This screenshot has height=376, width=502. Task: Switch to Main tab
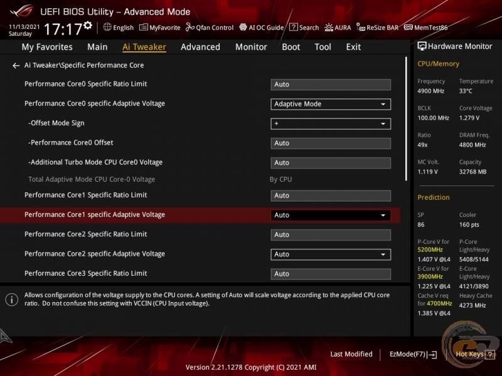coord(97,47)
